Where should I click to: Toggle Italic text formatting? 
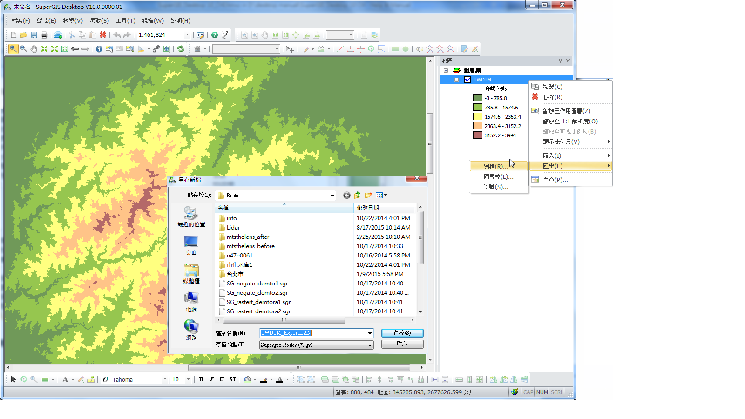click(211, 379)
